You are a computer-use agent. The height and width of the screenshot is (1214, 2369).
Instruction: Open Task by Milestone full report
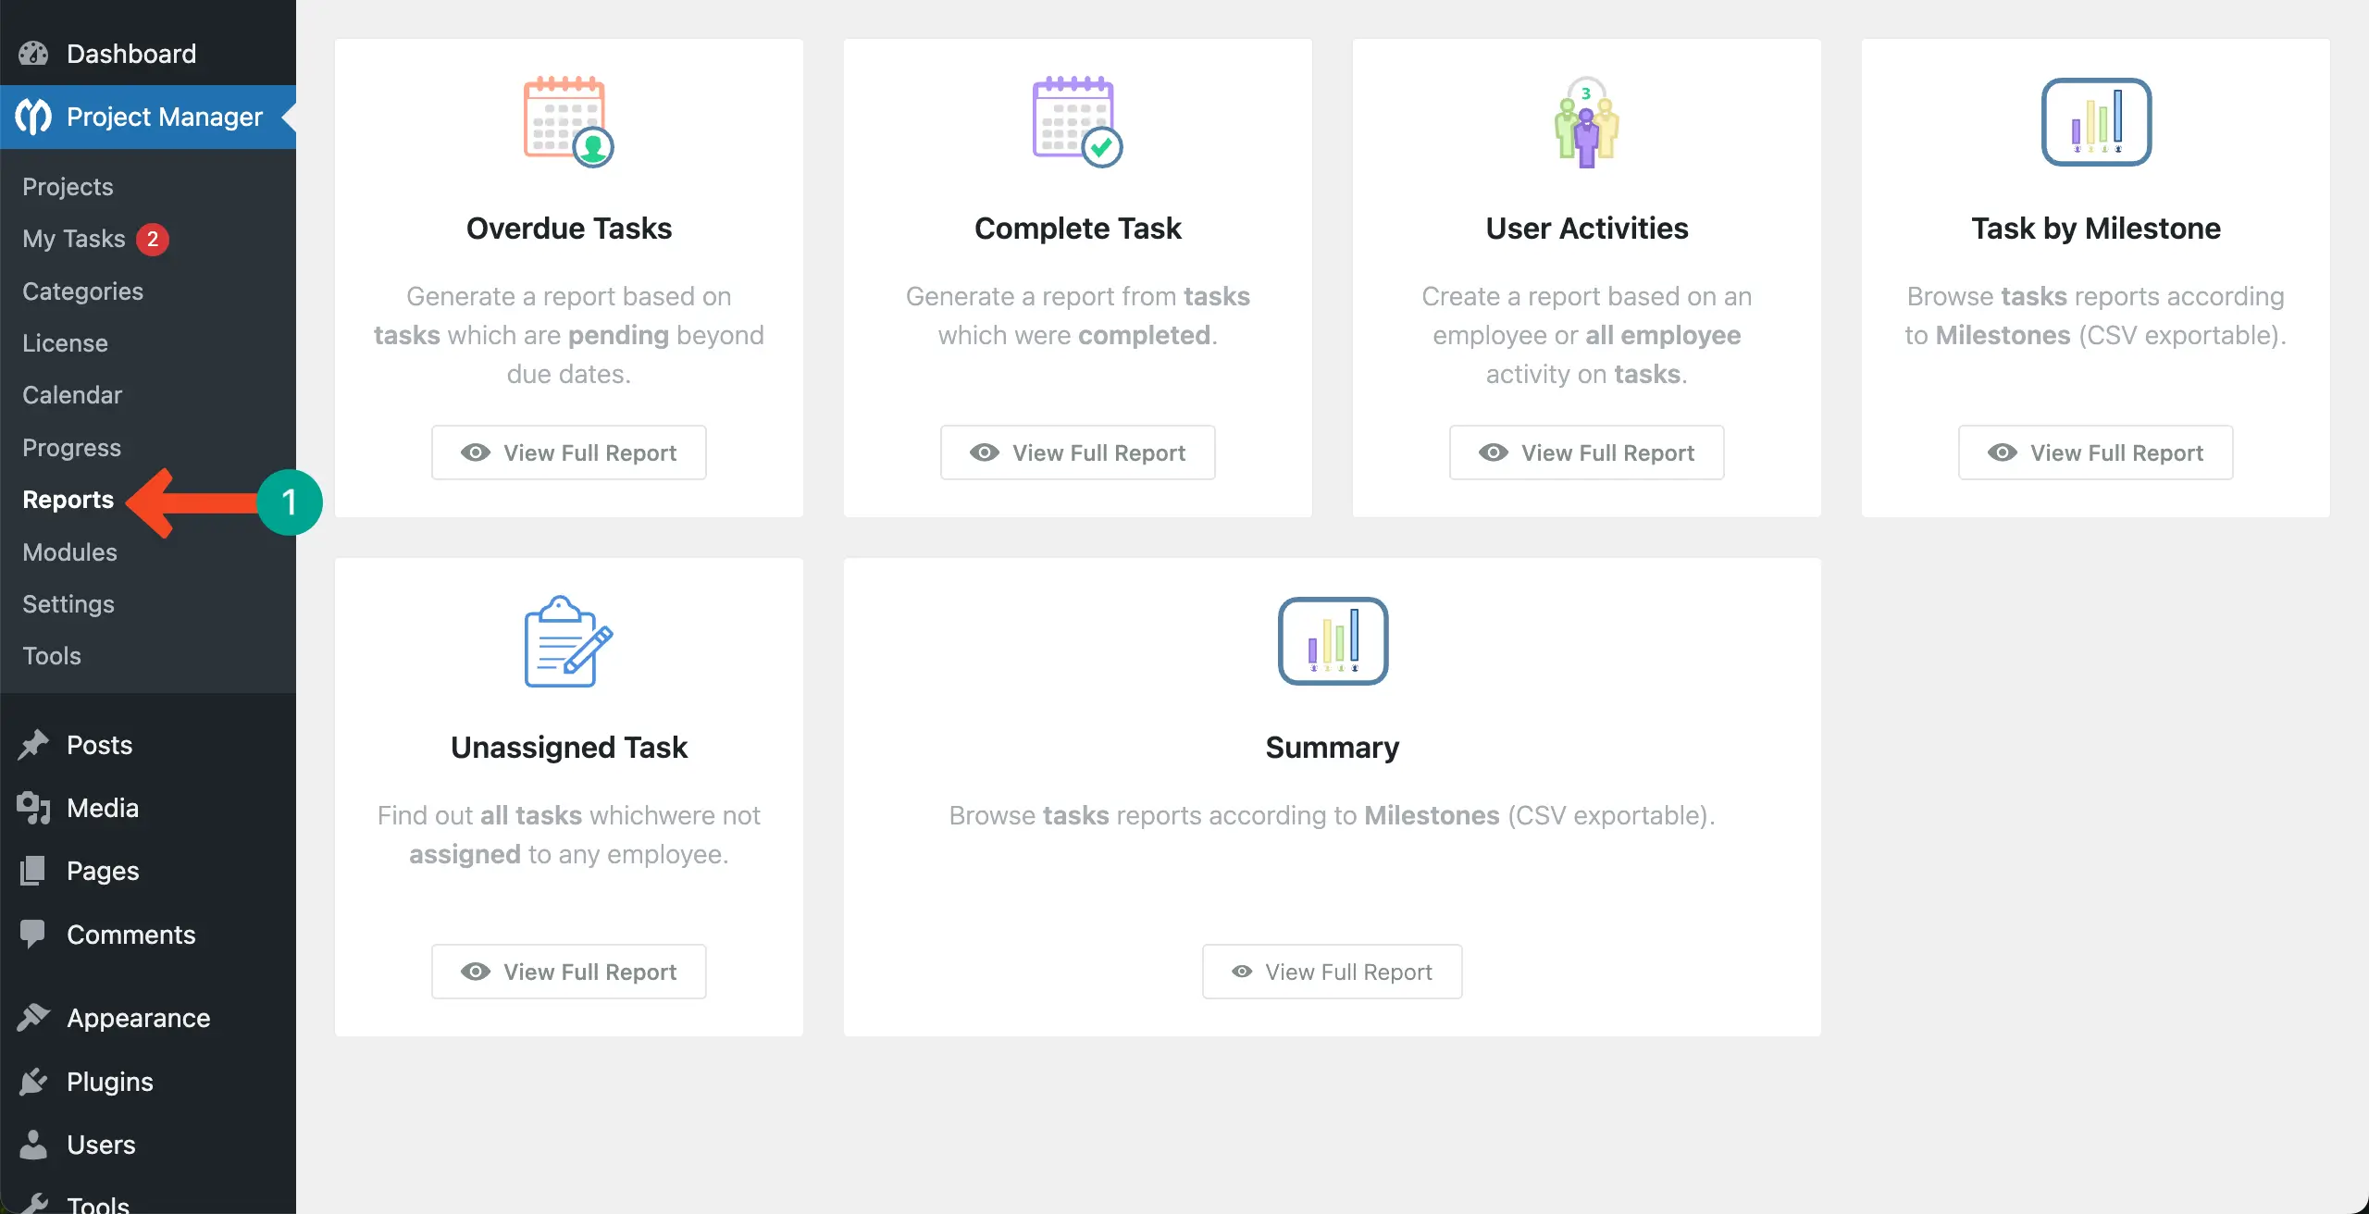2095,452
